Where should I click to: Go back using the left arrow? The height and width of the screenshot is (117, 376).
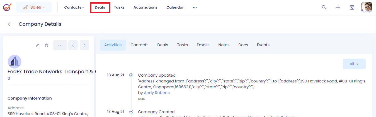click(x=11, y=24)
